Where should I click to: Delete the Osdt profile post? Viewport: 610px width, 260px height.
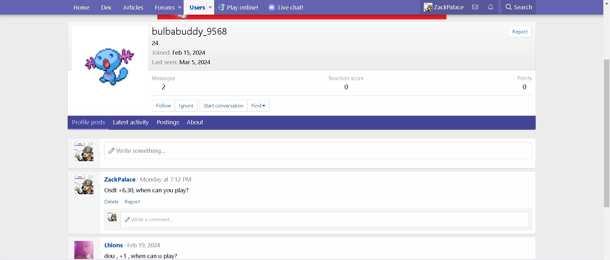pos(111,202)
